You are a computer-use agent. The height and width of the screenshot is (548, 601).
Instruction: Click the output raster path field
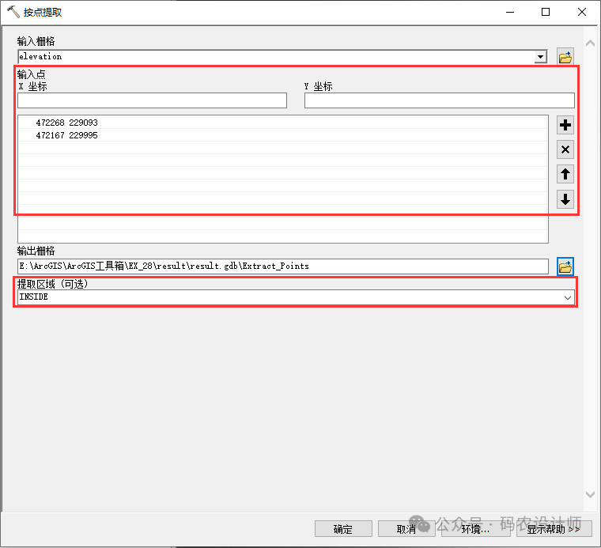click(x=282, y=266)
